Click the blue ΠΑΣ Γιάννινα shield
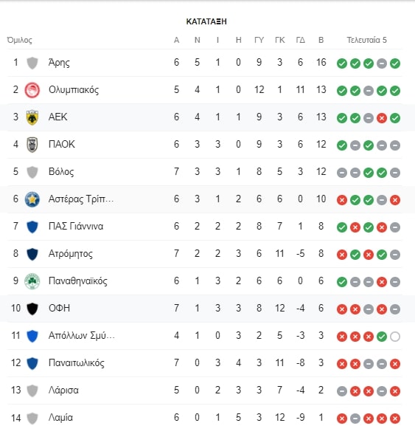 (32, 227)
